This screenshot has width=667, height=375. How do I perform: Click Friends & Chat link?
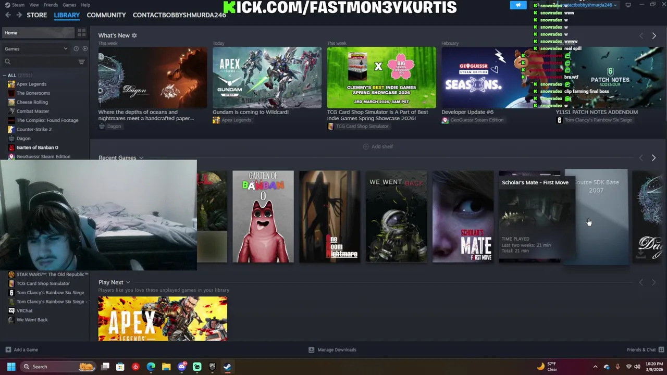click(x=641, y=350)
